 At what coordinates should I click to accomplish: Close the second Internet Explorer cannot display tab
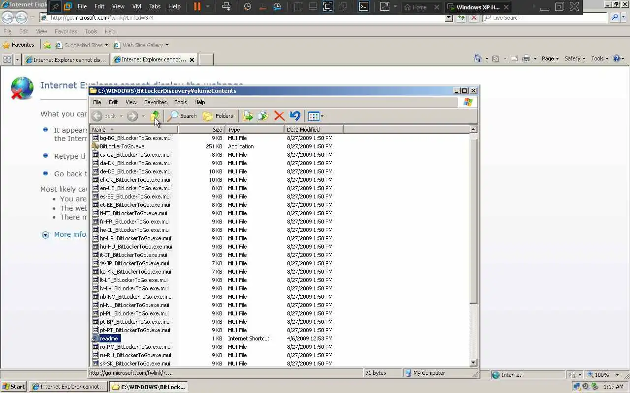click(192, 60)
